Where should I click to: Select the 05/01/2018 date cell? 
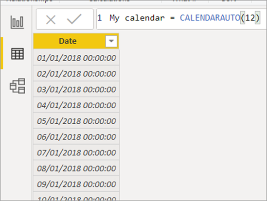coord(76,121)
